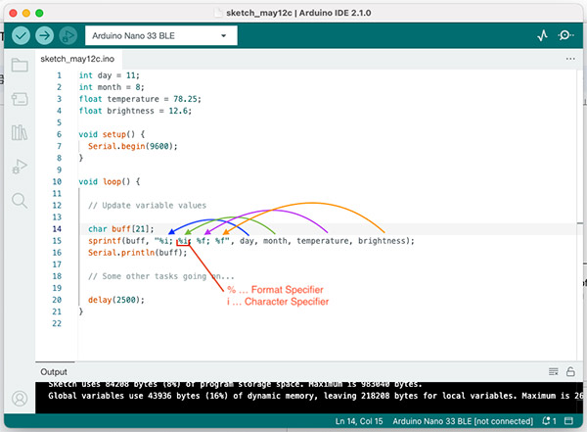The width and height of the screenshot is (587, 432).
Task: Open the Debug panel in sidebar
Action: (x=19, y=167)
